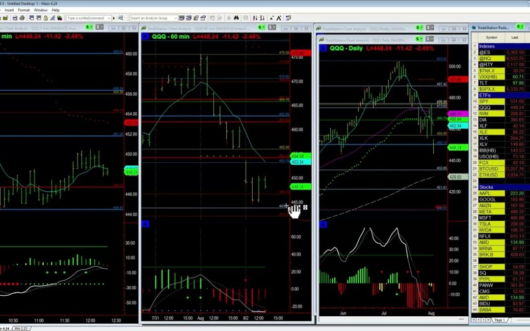Click the binoculars find icon in toolbar
The image size is (530, 331).
(236, 18)
